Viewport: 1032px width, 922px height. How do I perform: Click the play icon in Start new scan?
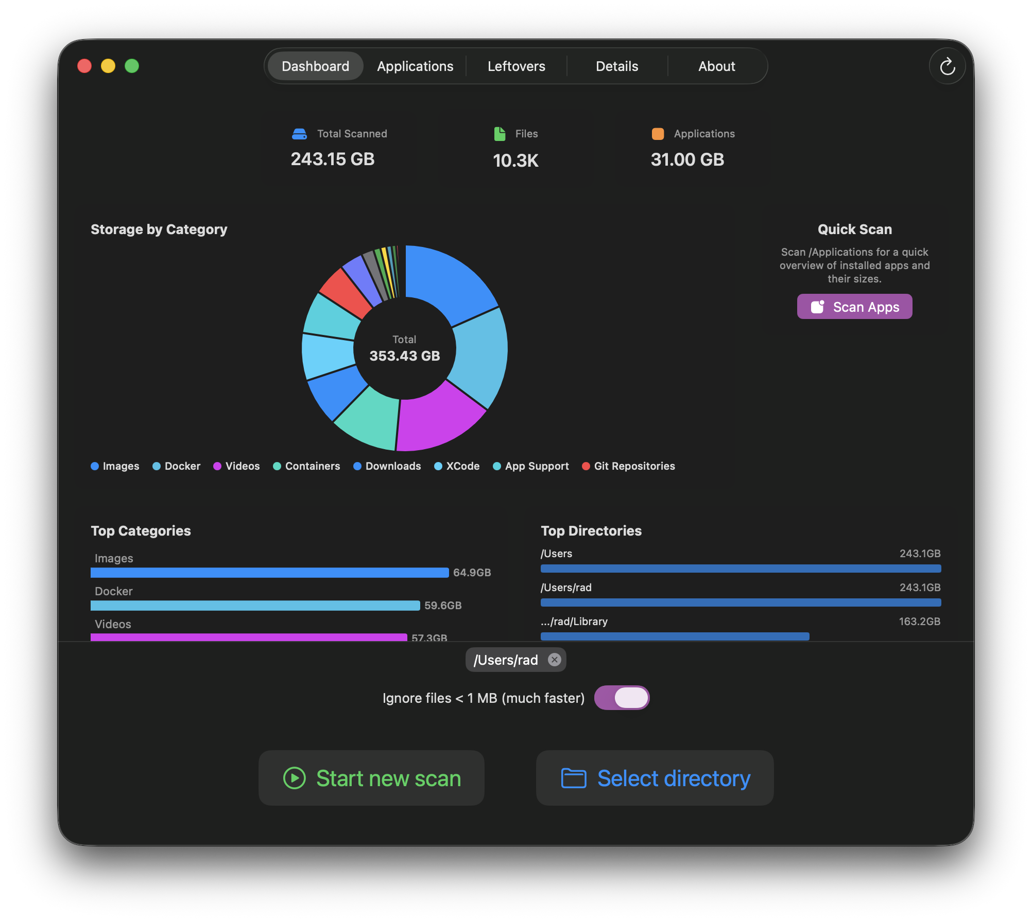click(295, 778)
